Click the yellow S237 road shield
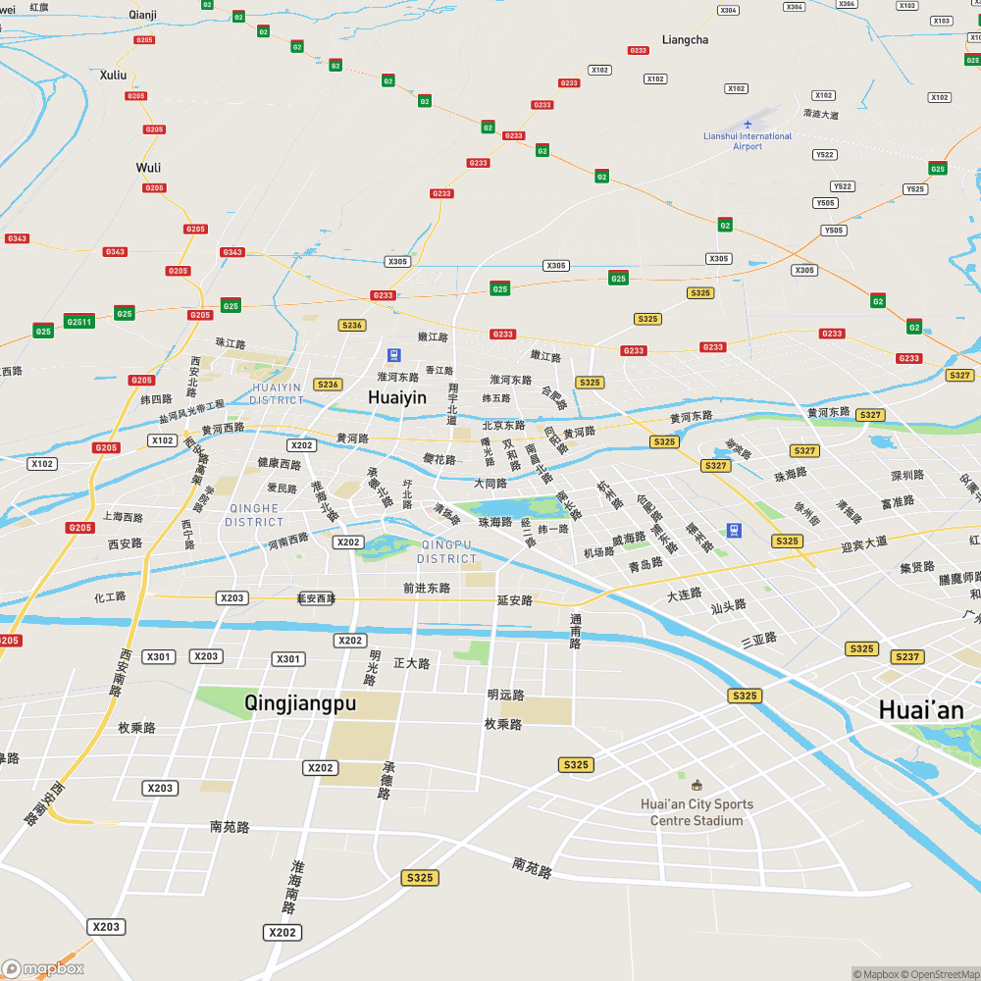Screen dimensions: 981x981 pos(906,656)
